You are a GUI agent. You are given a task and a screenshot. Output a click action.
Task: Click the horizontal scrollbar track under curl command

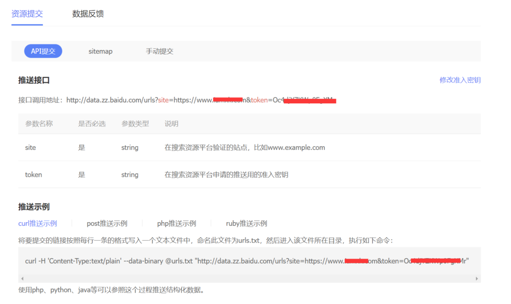(250, 279)
